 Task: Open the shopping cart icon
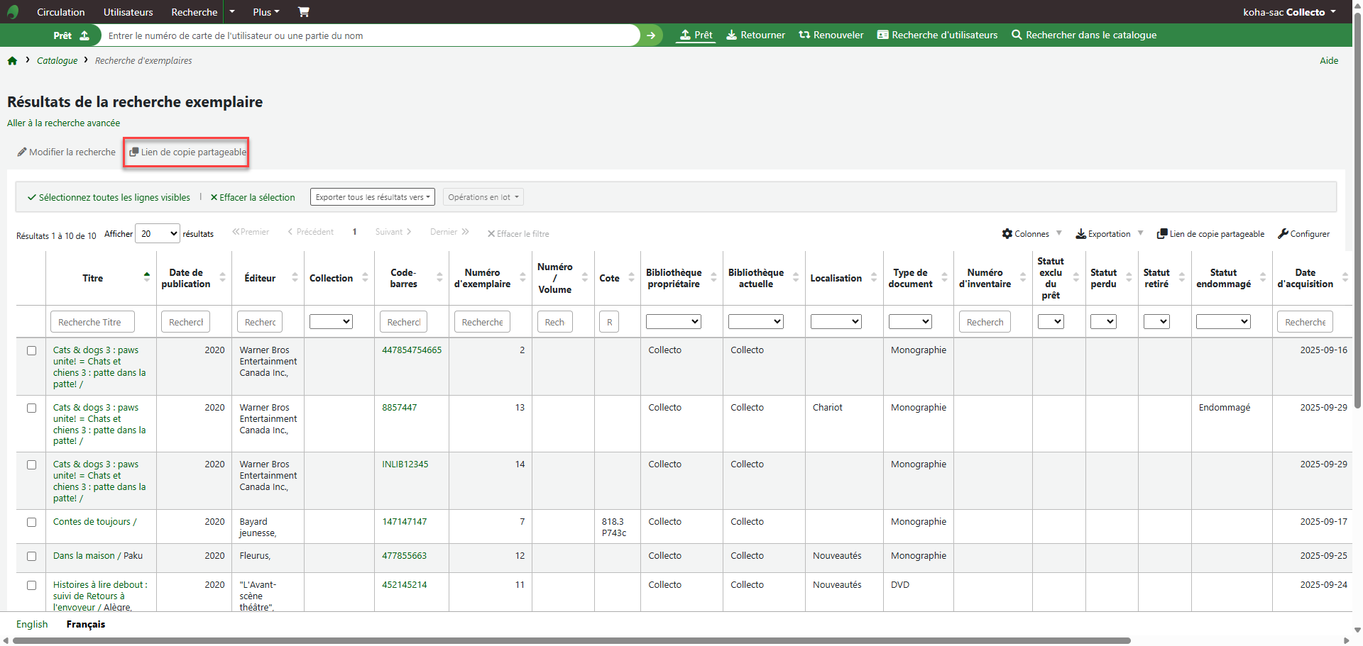(303, 12)
